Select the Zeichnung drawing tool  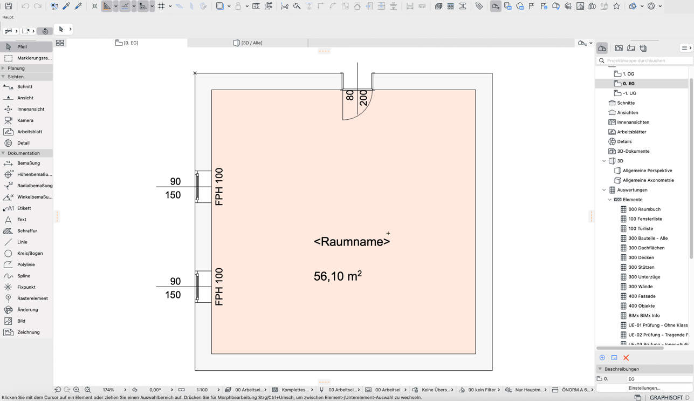(26, 332)
